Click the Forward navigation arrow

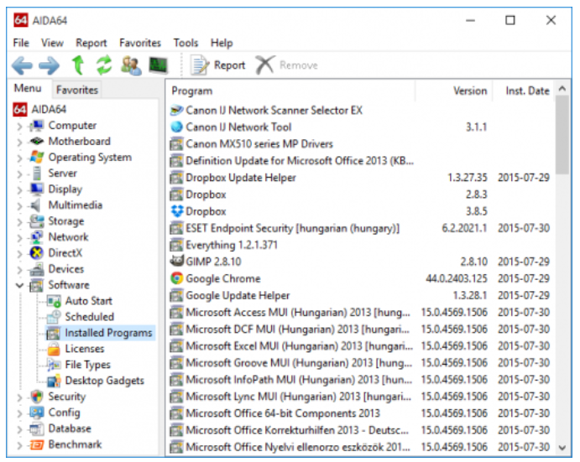(50, 65)
